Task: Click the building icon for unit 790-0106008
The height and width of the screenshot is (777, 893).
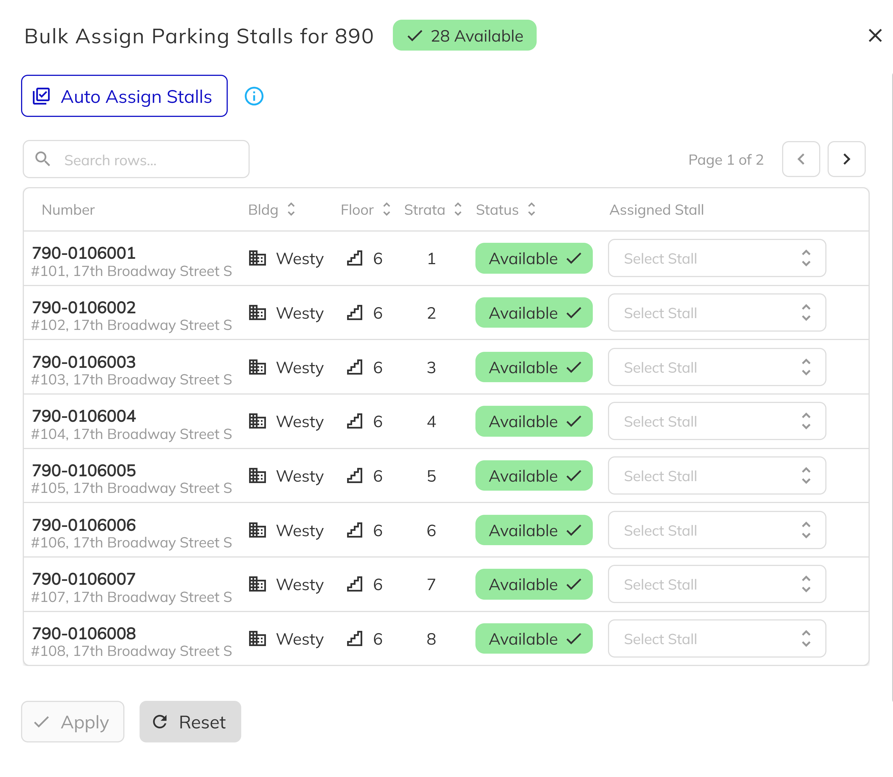Action: pos(258,638)
